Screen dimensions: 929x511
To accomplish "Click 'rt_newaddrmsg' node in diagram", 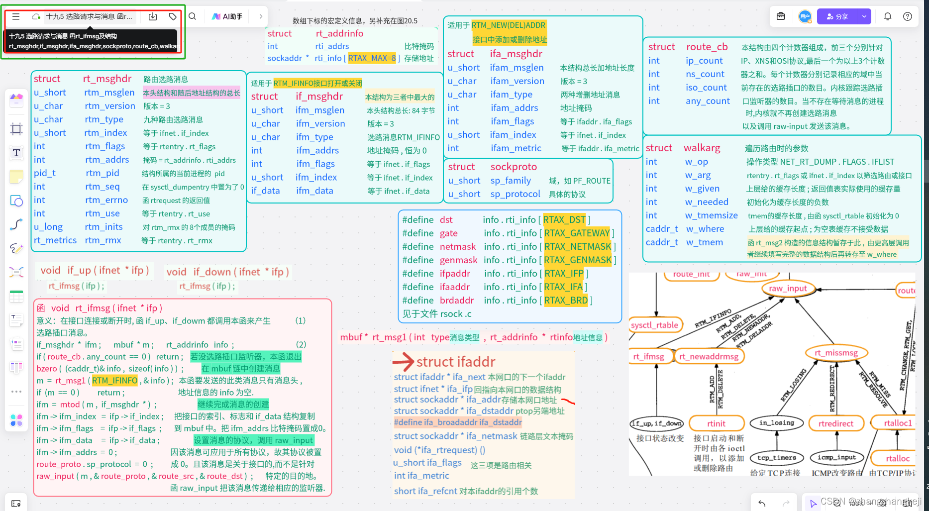I will tap(709, 356).
